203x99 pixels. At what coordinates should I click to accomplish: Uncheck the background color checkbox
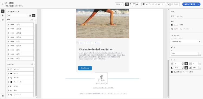tap(172, 25)
